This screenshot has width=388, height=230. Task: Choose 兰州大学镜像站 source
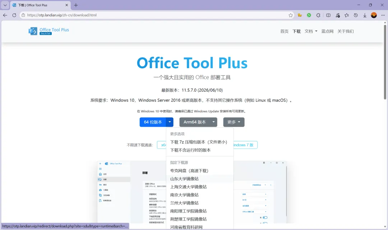click(200, 203)
